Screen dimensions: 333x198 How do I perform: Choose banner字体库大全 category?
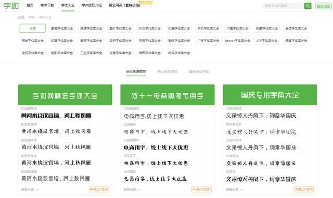coord(237,41)
